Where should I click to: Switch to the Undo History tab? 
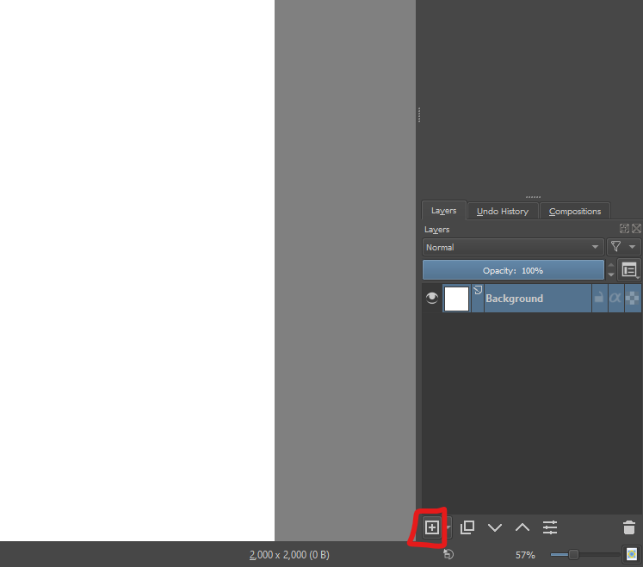click(x=503, y=212)
